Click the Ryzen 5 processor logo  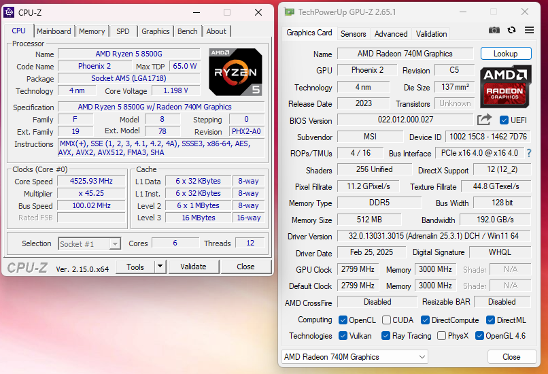(x=235, y=72)
